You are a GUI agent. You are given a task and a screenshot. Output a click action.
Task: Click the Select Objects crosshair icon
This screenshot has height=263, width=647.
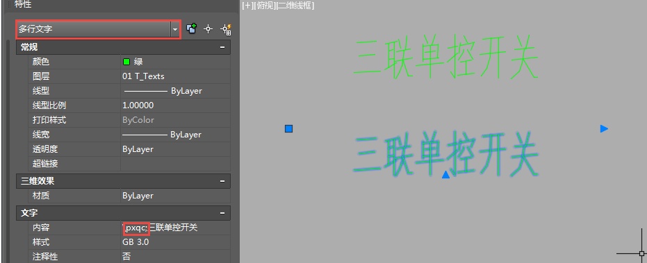click(208, 29)
